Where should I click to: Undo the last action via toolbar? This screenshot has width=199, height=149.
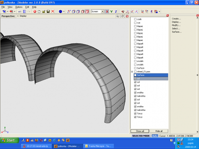[x=20, y=12]
